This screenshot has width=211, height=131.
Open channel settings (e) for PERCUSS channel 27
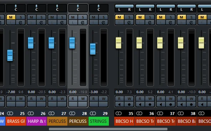(62, 22)
